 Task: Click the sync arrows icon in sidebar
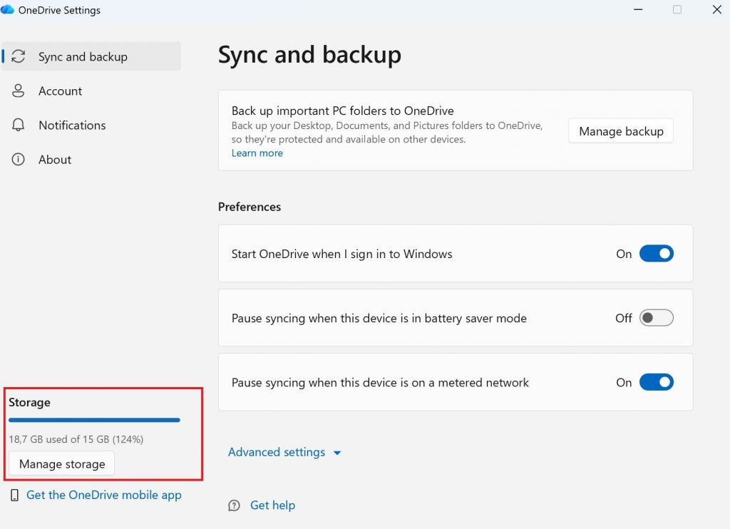[x=18, y=56]
